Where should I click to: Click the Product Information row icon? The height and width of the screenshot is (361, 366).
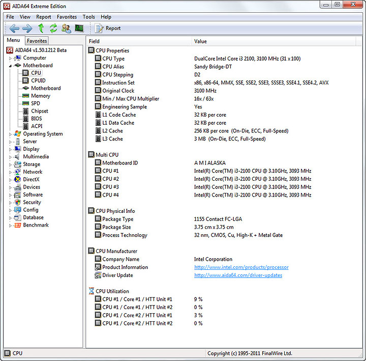click(98, 267)
